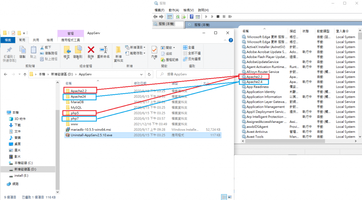This screenshot has width=362, height=200.
Task: Select the MariaDB folder
Action: pyautogui.click(x=77, y=102)
